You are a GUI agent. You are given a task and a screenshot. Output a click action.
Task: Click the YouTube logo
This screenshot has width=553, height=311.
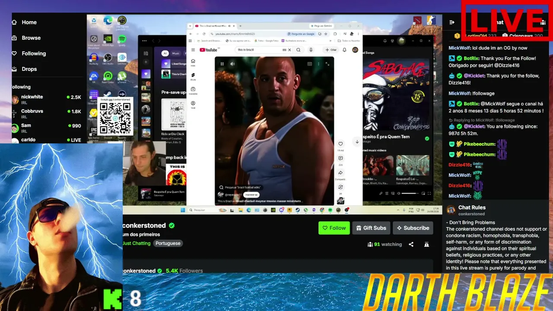(x=208, y=50)
